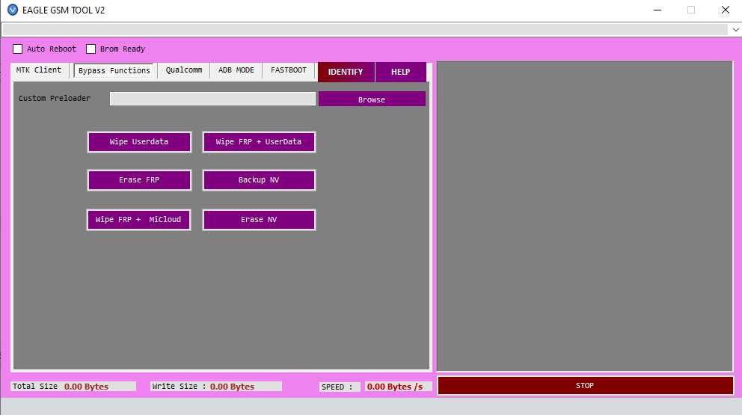Viewport: 742px width, 415px height.
Task: Click the IDENTIFY button
Action: click(346, 72)
